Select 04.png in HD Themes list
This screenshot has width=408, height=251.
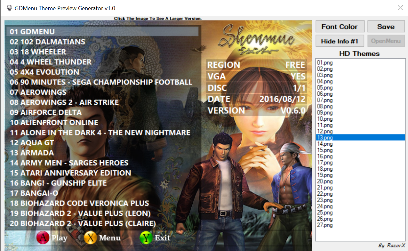[x=360, y=81]
